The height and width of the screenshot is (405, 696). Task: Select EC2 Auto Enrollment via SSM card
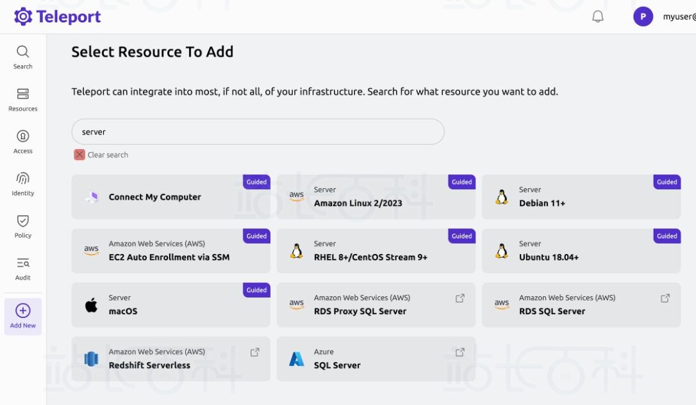tap(171, 251)
